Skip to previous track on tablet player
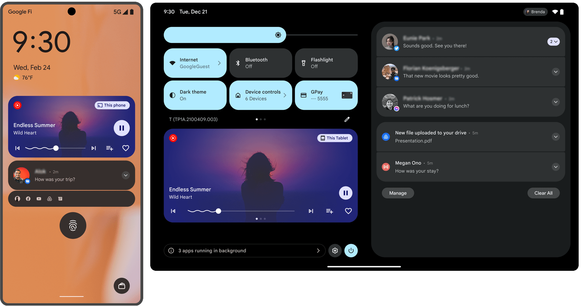The height and width of the screenshot is (307, 582). (173, 211)
